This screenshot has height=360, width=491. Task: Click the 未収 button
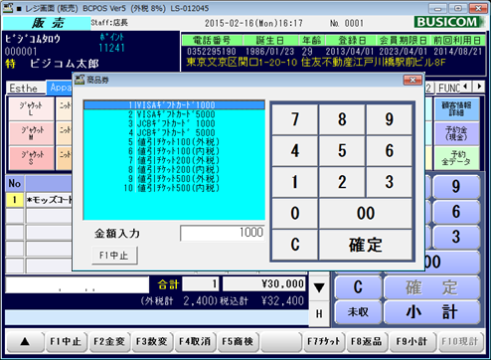(358, 312)
